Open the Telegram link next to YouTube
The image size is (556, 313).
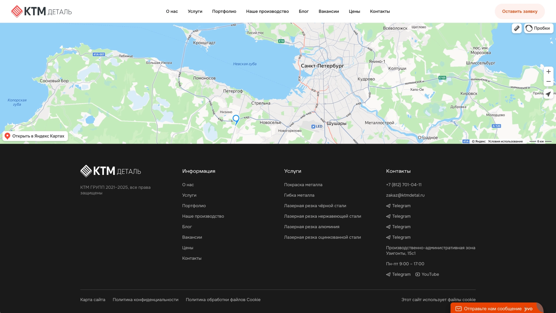tap(398, 274)
